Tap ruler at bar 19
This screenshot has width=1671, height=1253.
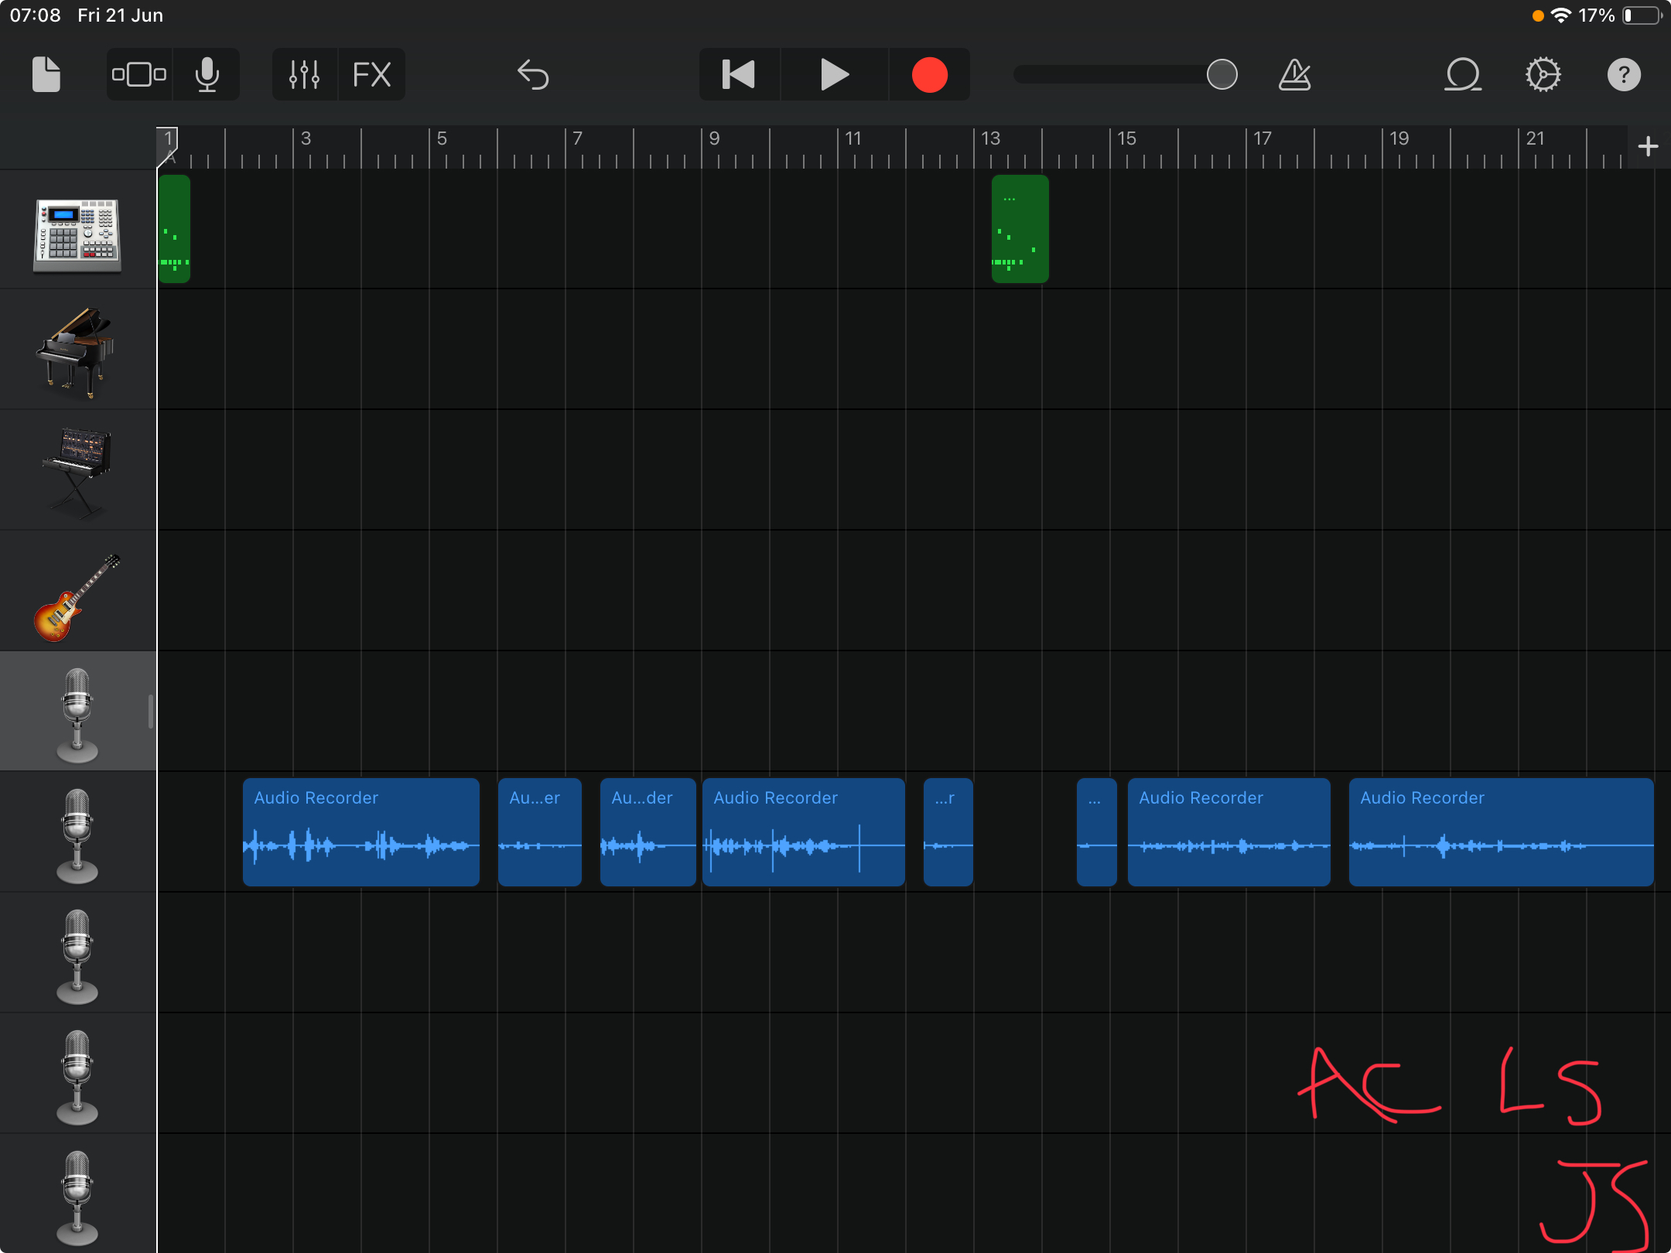[x=1399, y=139]
